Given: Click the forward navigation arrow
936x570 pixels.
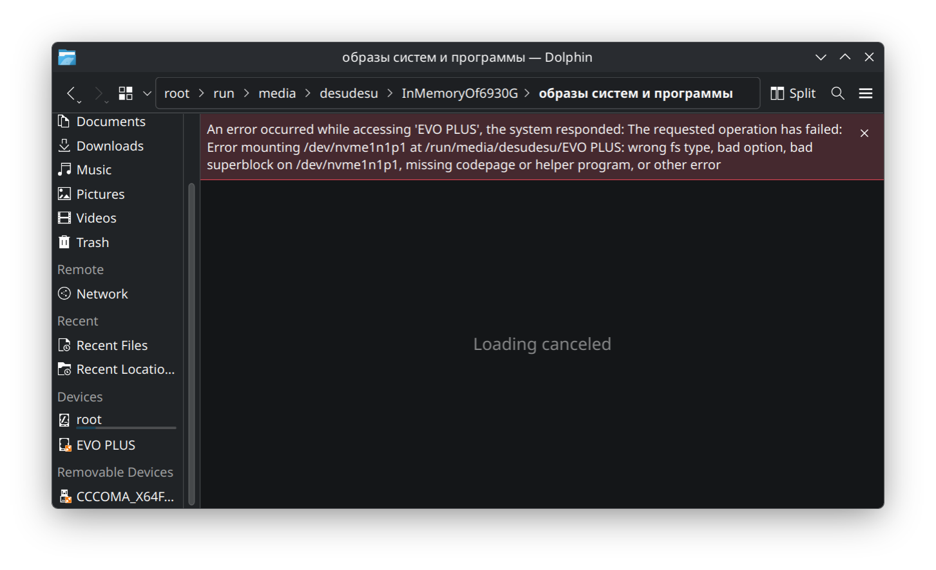Looking at the screenshot, I should pos(99,93).
